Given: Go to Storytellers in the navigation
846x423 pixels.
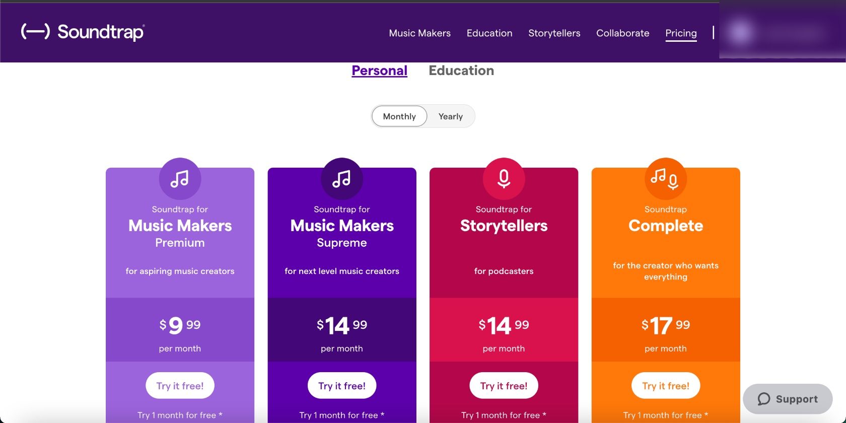Looking at the screenshot, I should [554, 33].
